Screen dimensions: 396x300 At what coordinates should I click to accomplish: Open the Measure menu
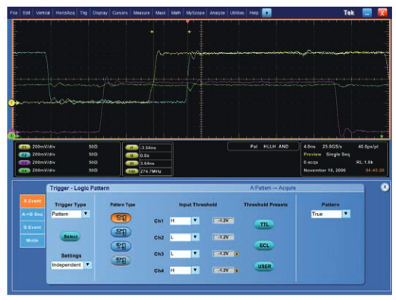point(141,13)
